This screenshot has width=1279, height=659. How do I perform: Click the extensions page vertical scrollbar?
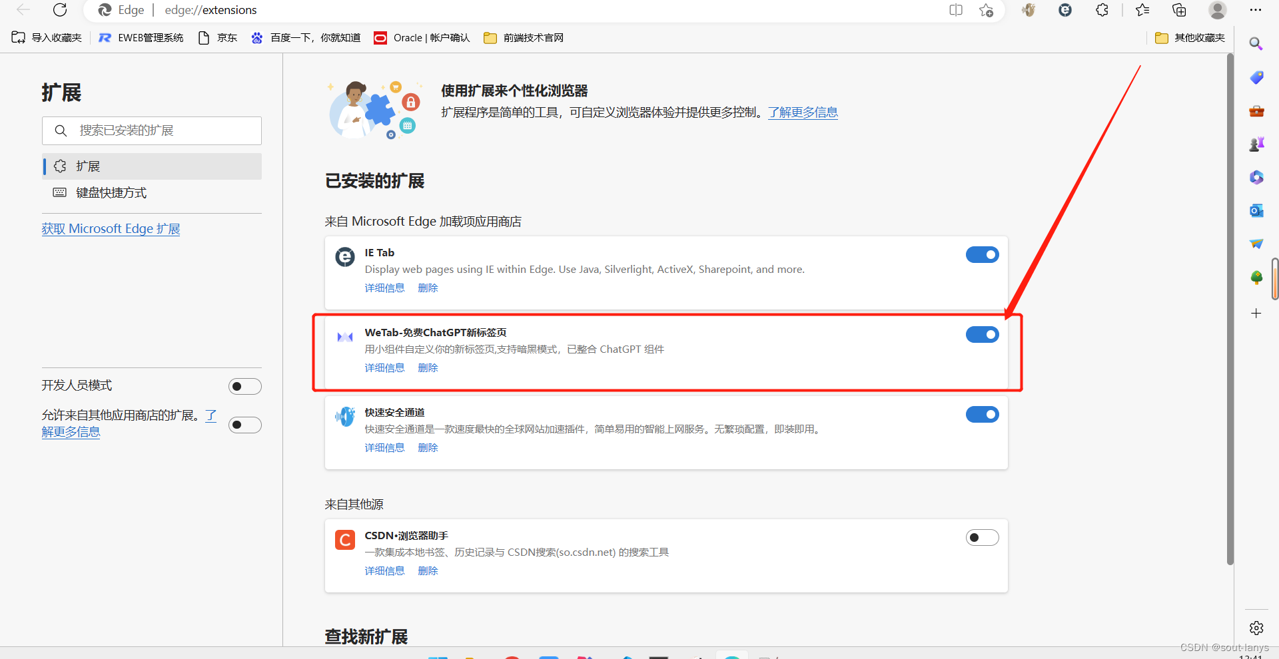tap(1230, 310)
